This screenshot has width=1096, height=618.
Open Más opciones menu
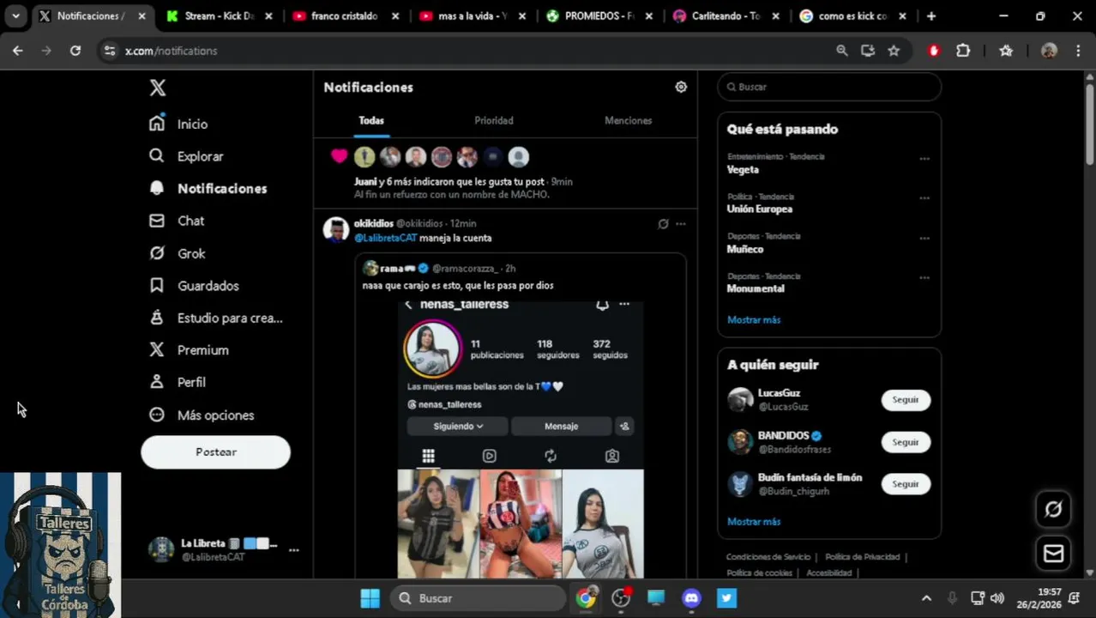[202, 415]
